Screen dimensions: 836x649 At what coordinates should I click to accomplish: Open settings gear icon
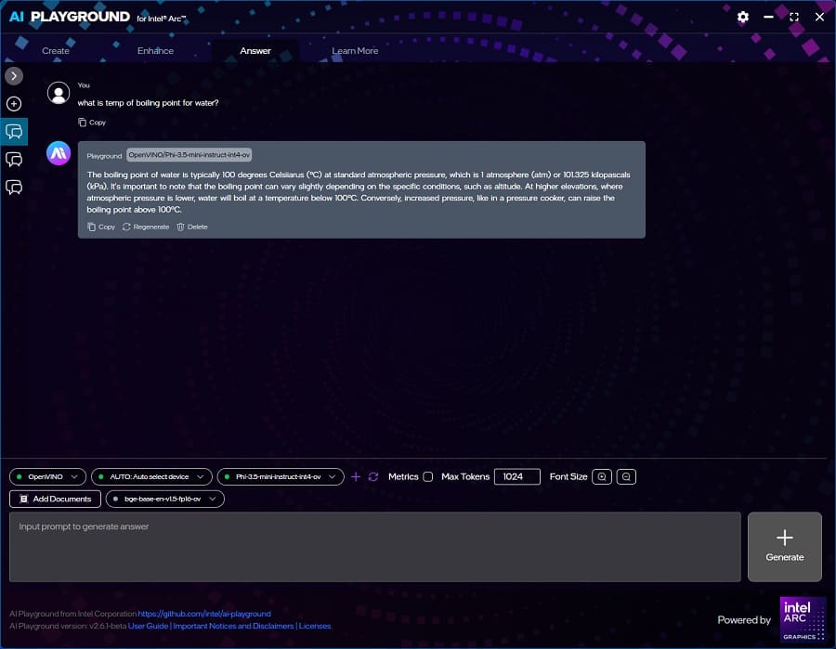coord(742,17)
